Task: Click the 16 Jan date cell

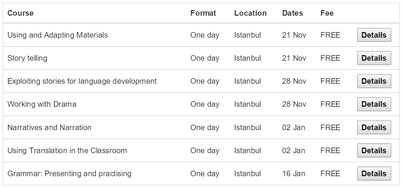Action: (x=293, y=174)
